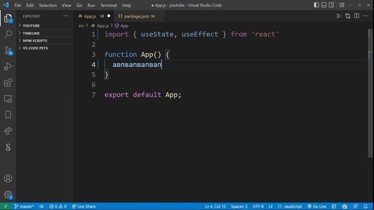Change indentation via Spaces: 2
Viewport: 374px width, 210px height.
click(239, 206)
